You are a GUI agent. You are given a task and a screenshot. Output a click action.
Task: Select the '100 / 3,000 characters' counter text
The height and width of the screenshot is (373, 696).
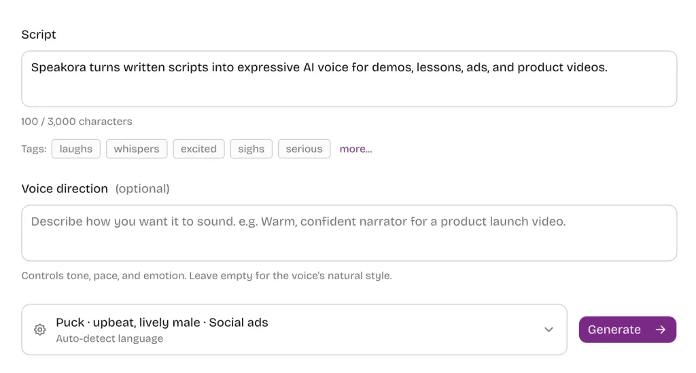77,122
